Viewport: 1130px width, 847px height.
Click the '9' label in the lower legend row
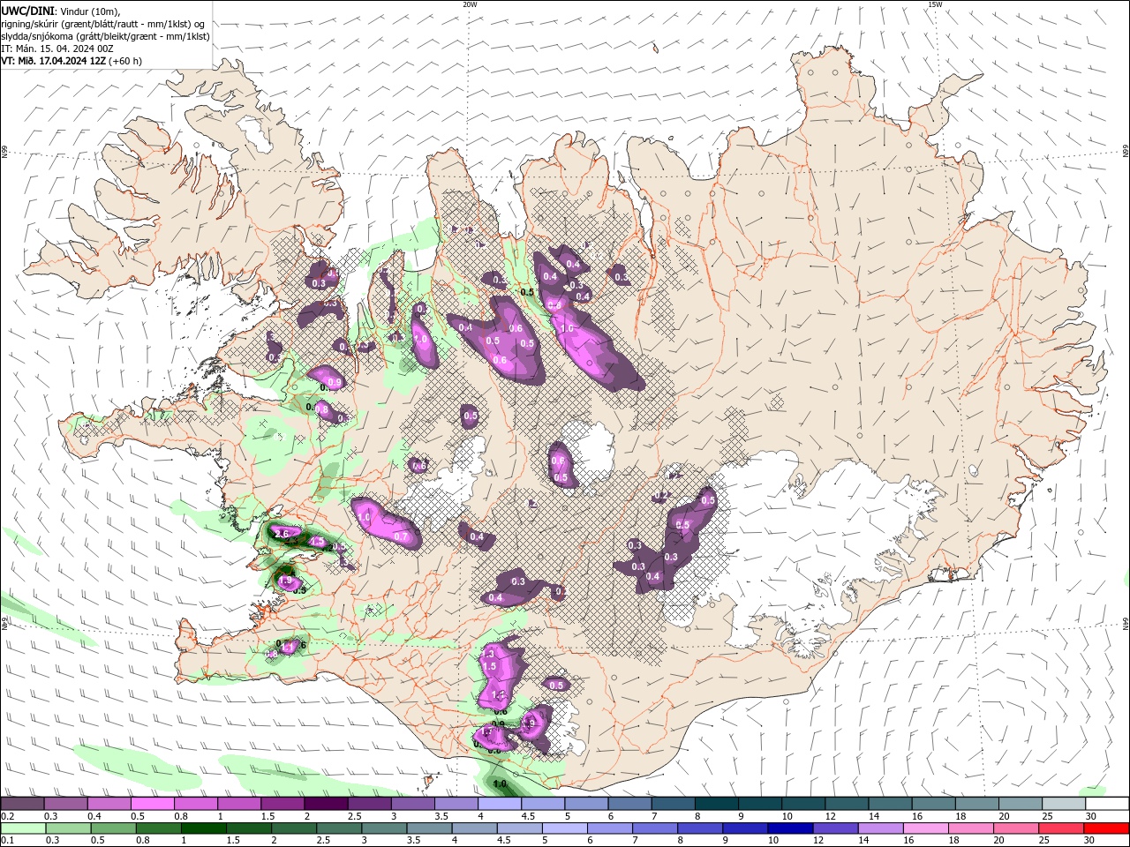(726, 841)
